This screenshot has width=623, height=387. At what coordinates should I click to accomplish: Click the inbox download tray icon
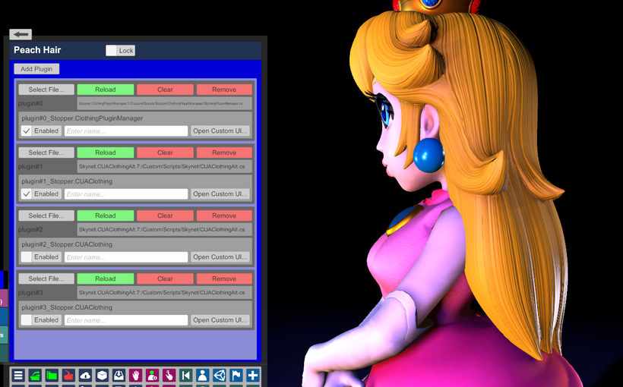[119, 375]
